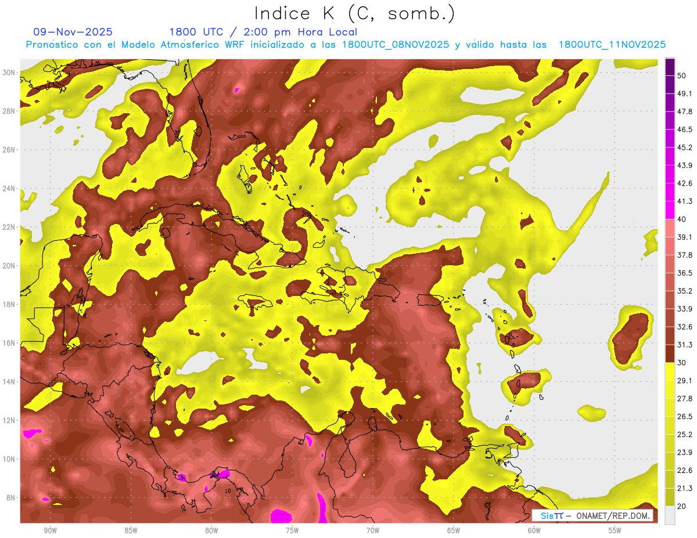Click the longitude label '90W'

point(50,530)
